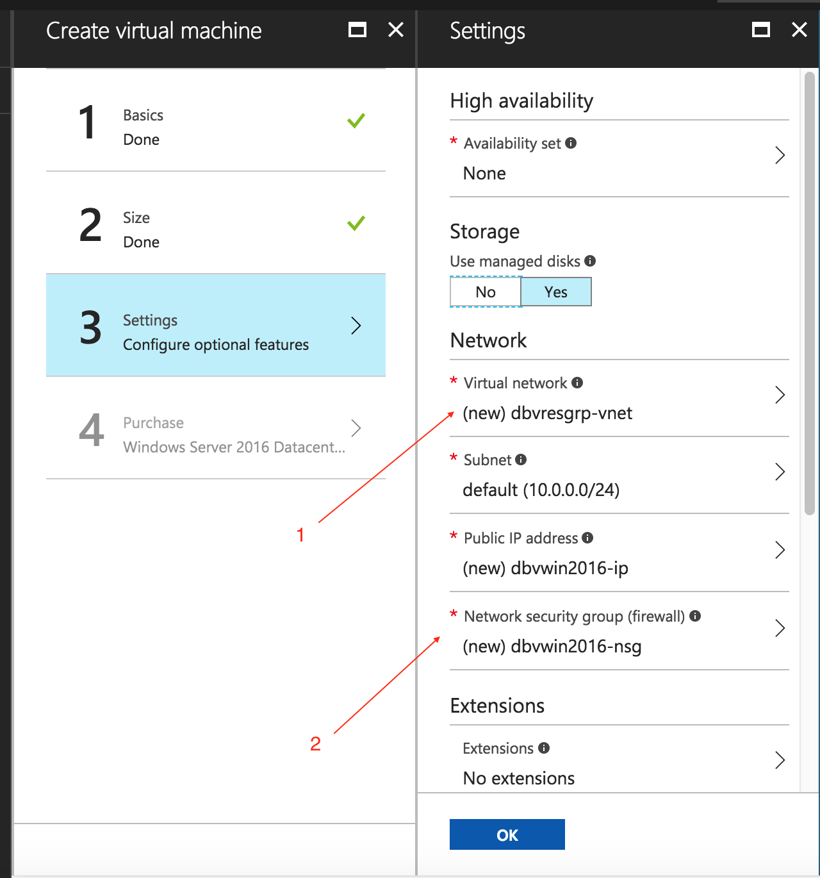Click the Availability set info icon
Image resolution: width=820 pixels, height=878 pixels.
point(571,143)
